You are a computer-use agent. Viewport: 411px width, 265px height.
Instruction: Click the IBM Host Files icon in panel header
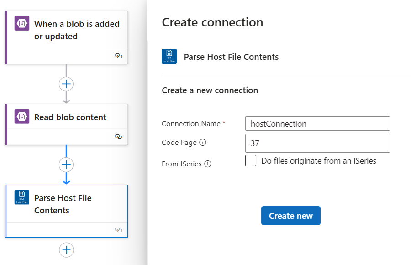click(x=169, y=56)
